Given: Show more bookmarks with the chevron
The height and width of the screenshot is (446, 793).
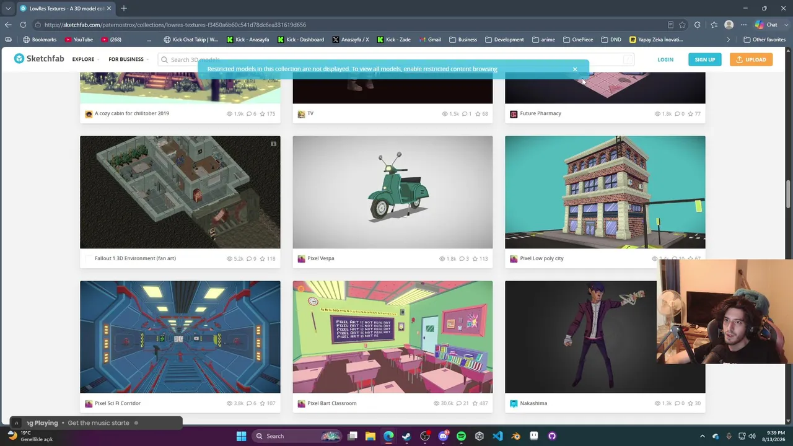Looking at the screenshot, I should (x=729, y=40).
